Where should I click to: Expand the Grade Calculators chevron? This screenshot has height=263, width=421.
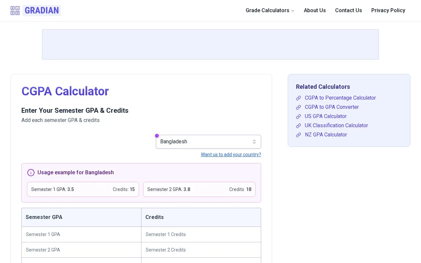point(293,11)
